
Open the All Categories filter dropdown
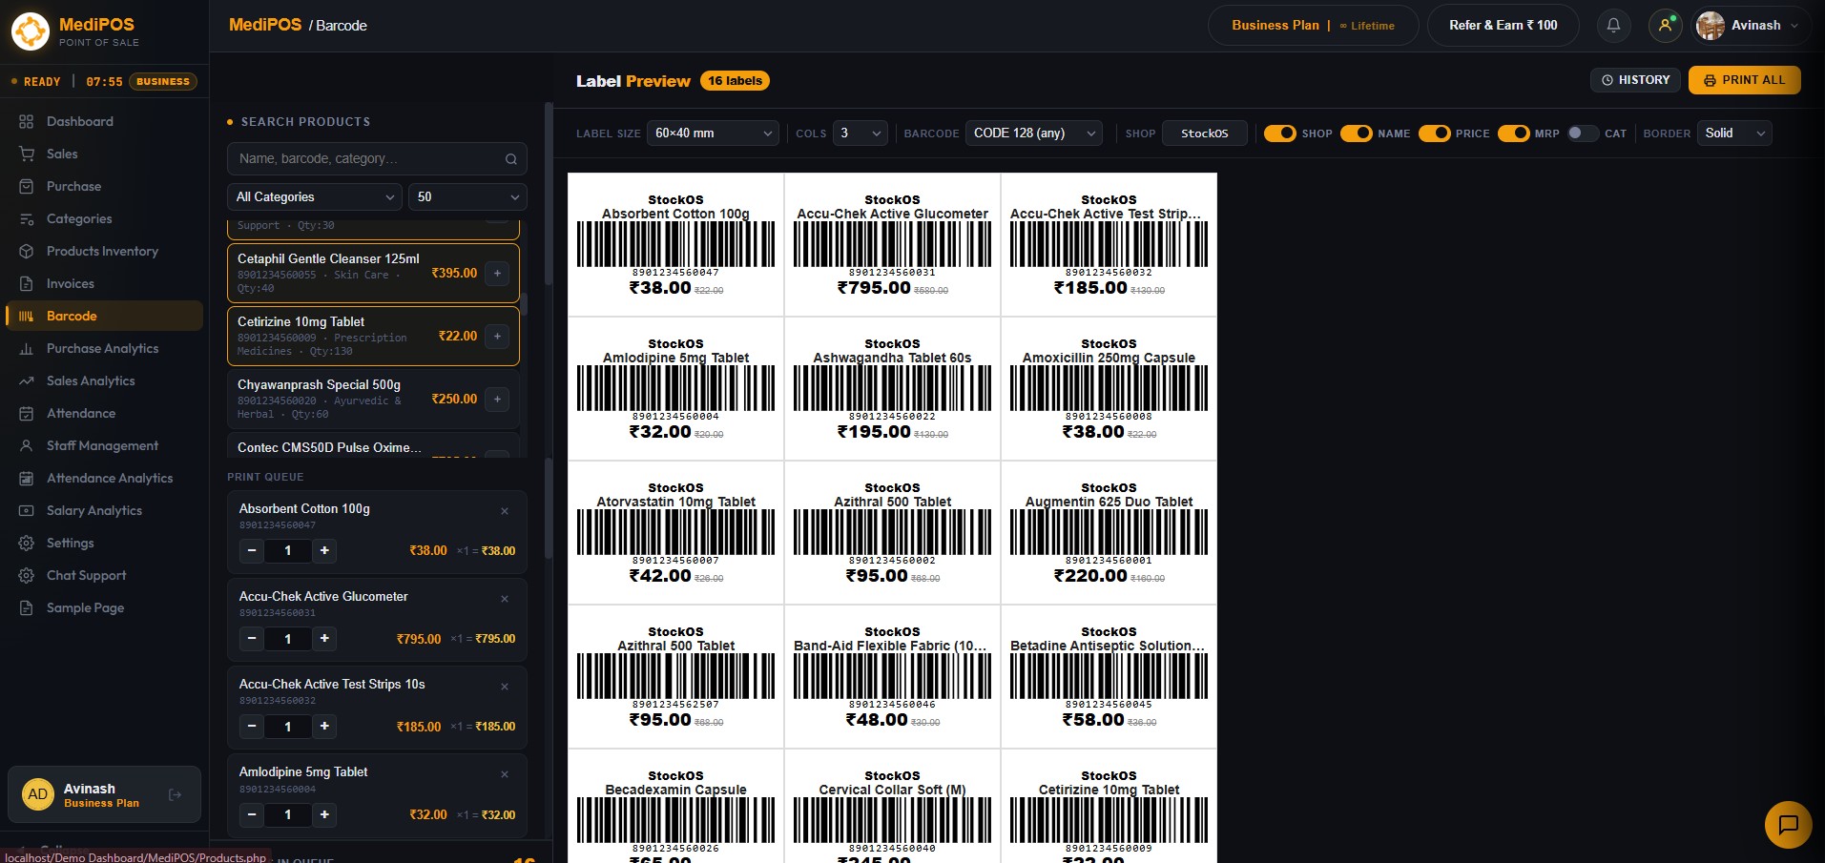[314, 197]
